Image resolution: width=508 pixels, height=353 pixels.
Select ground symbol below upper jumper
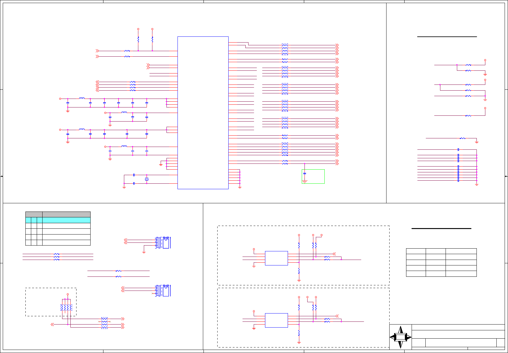click(x=144, y=252)
